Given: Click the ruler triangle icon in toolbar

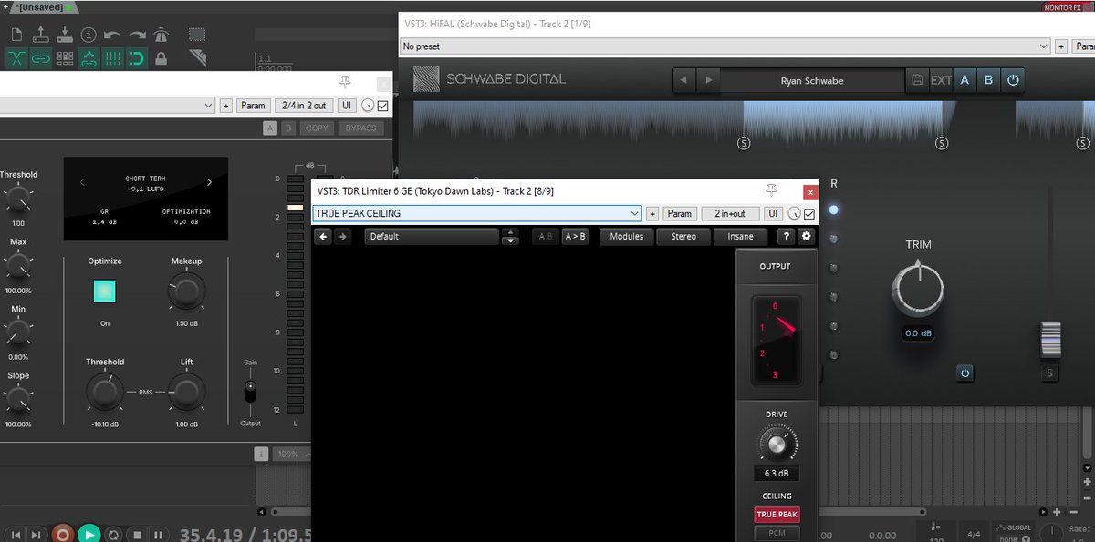Looking at the screenshot, I should pos(197,59).
